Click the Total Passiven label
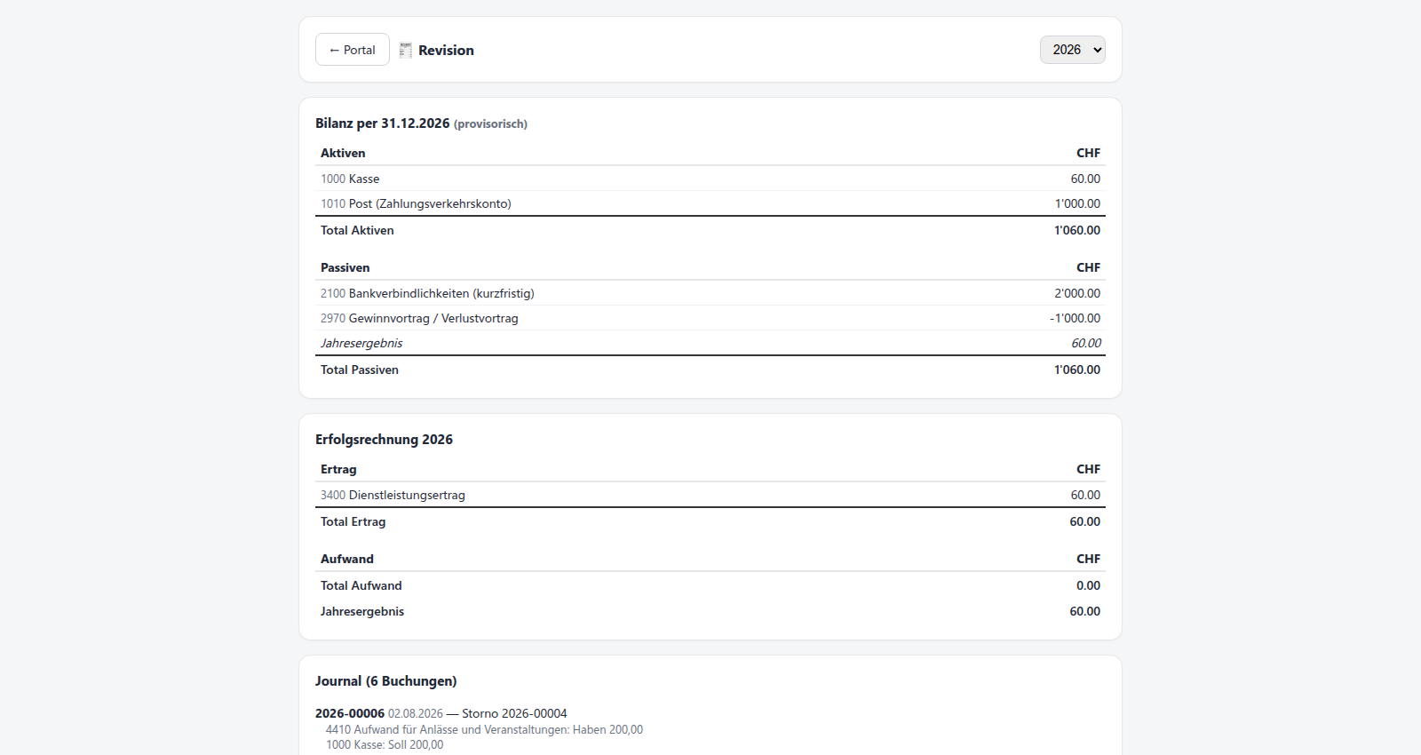Image resolution: width=1421 pixels, height=755 pixels. [360, 370]
